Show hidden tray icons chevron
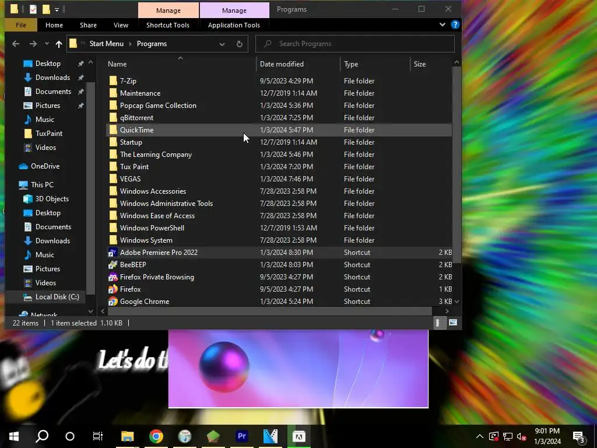 tap(480, 436)
